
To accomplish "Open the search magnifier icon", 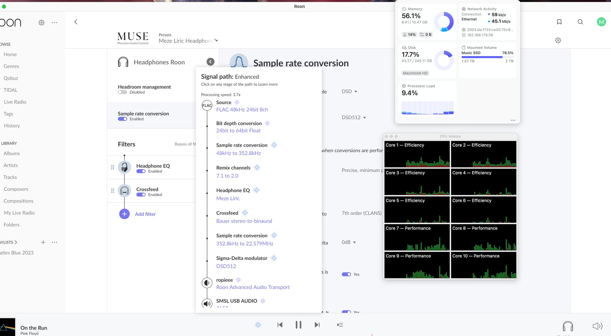I will click(580, 22).
